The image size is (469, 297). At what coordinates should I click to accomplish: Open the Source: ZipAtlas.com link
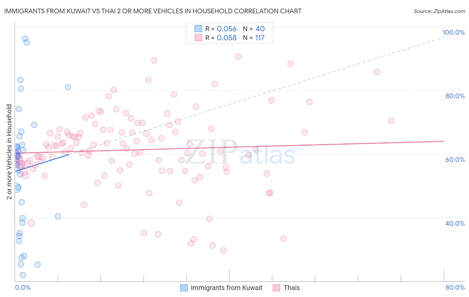coord(439,11)
